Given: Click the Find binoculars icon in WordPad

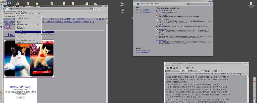Looking at the screenshot, I should tap(180, 68).
